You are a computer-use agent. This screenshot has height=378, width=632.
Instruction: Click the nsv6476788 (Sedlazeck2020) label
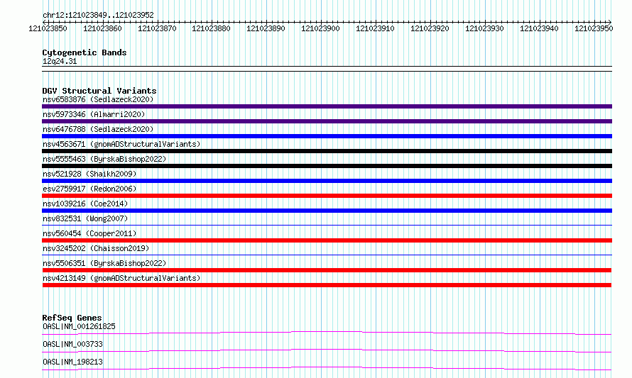pyautogui.click(x=98, y=129)
